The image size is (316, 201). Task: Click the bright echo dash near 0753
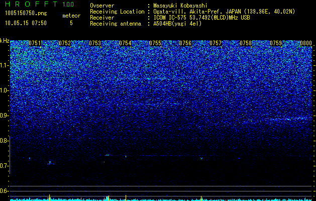(108, 155)
